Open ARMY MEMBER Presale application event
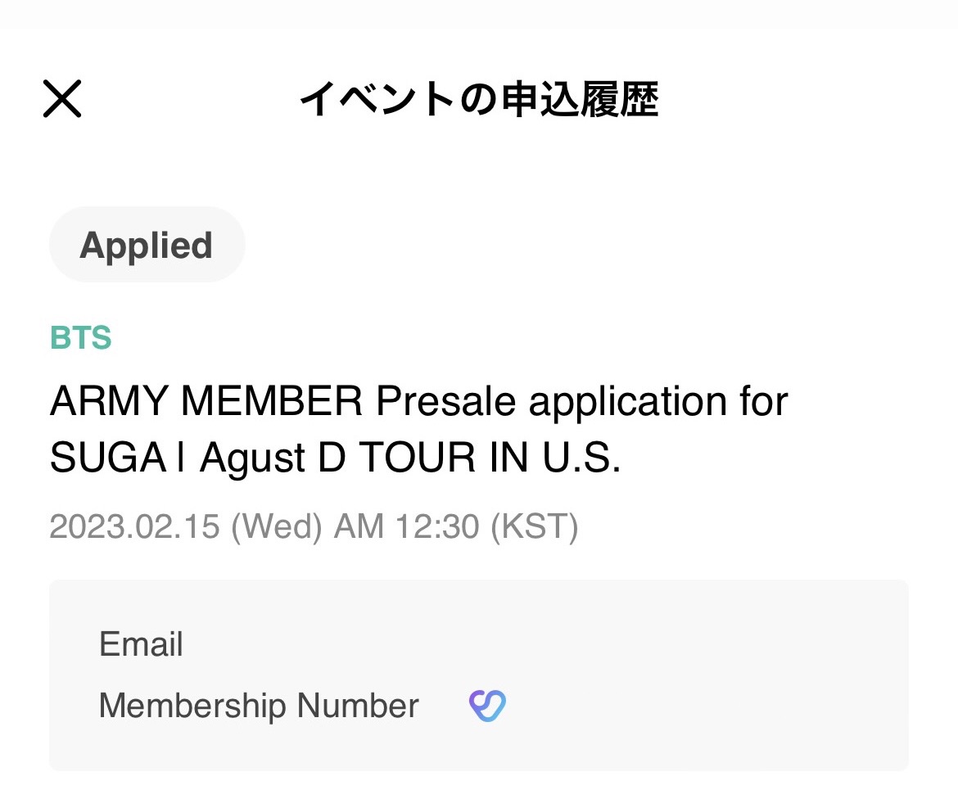 pyautogui.click(x=418, y=430)
